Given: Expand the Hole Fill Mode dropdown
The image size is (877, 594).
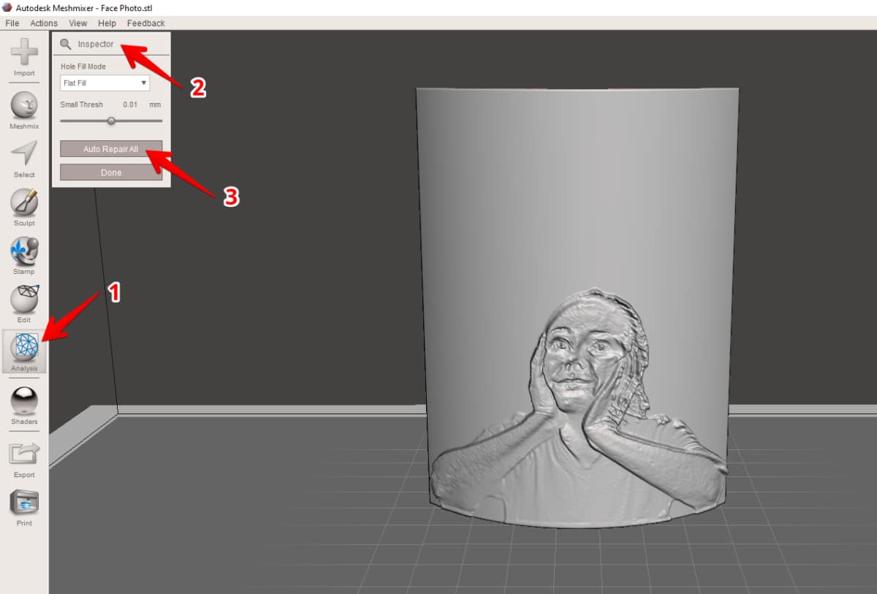Looking at the screenshot, I should 105,83.
